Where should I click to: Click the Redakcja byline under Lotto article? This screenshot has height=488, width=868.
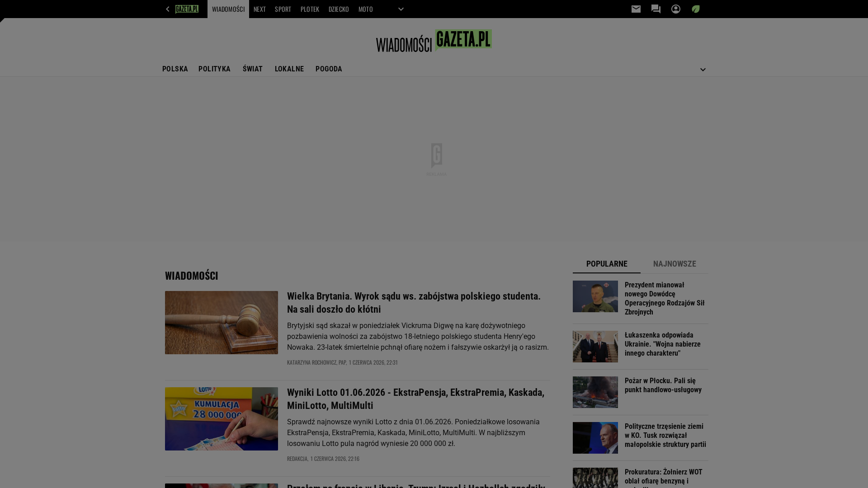[297, 459]
